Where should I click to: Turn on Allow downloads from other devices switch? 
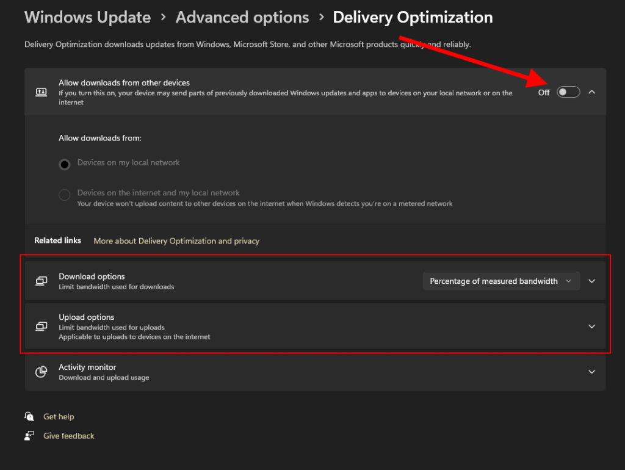pyautogui.click(x=568, y=92)
